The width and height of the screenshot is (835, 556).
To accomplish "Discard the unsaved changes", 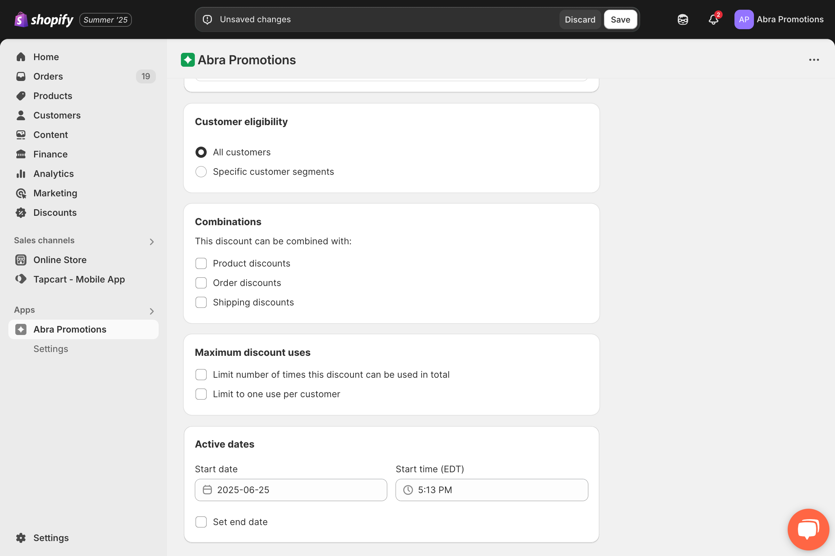I will click(580, 19).
